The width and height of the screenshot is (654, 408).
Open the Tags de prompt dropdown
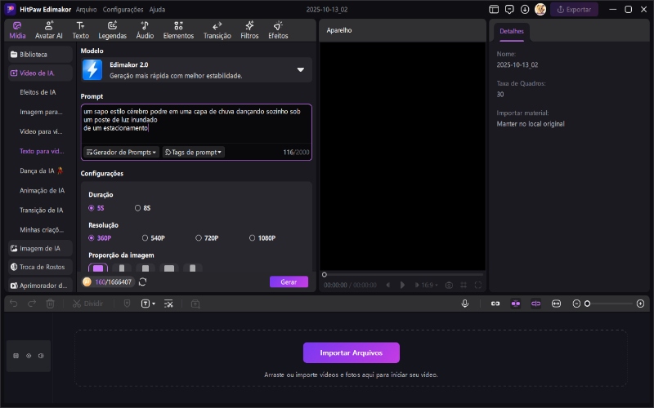[x=193, y=152]
